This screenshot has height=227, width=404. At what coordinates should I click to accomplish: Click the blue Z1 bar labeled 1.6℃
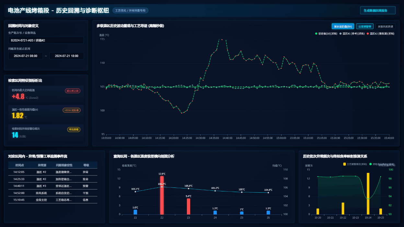click(x=135, y=212)
